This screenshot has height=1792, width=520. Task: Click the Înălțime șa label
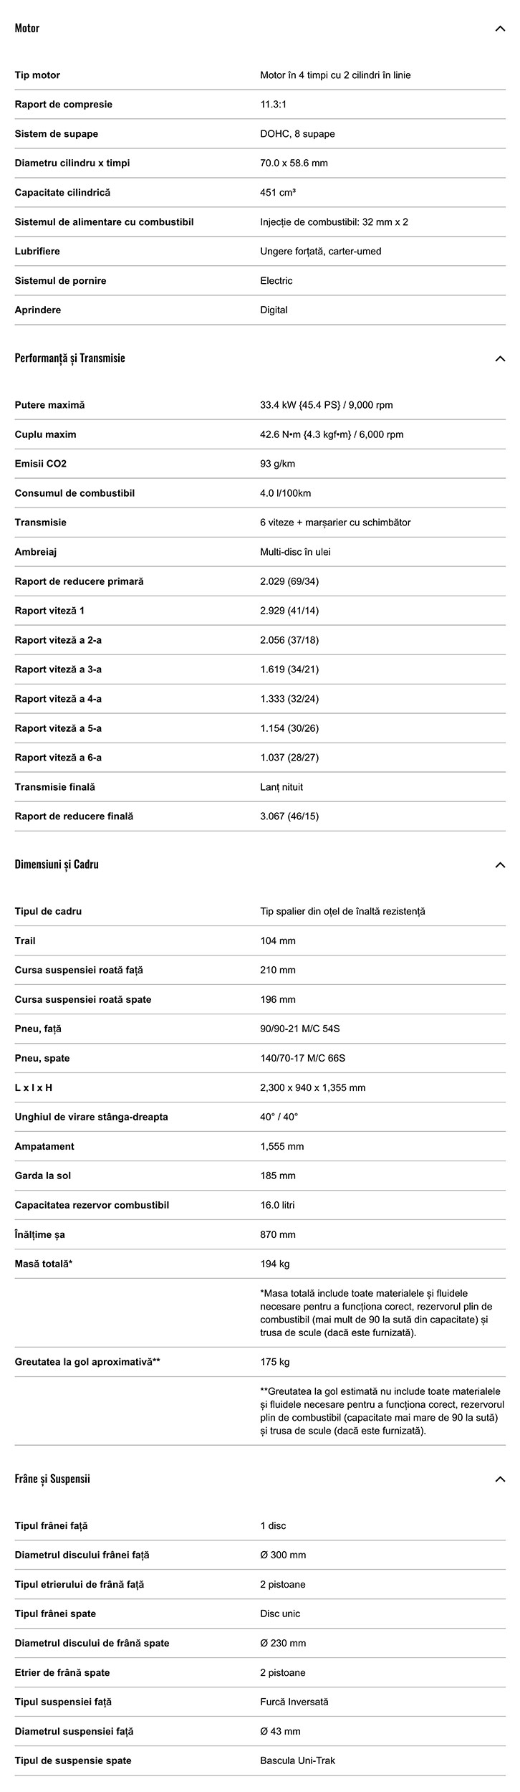point(39,1234)
